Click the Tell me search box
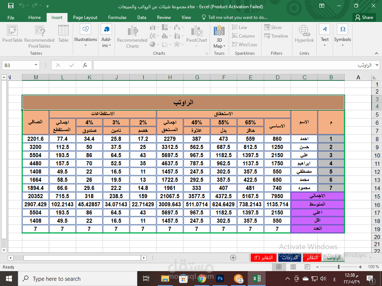The height and width of the screenshot is (286, 382). [x=235, y=18]
